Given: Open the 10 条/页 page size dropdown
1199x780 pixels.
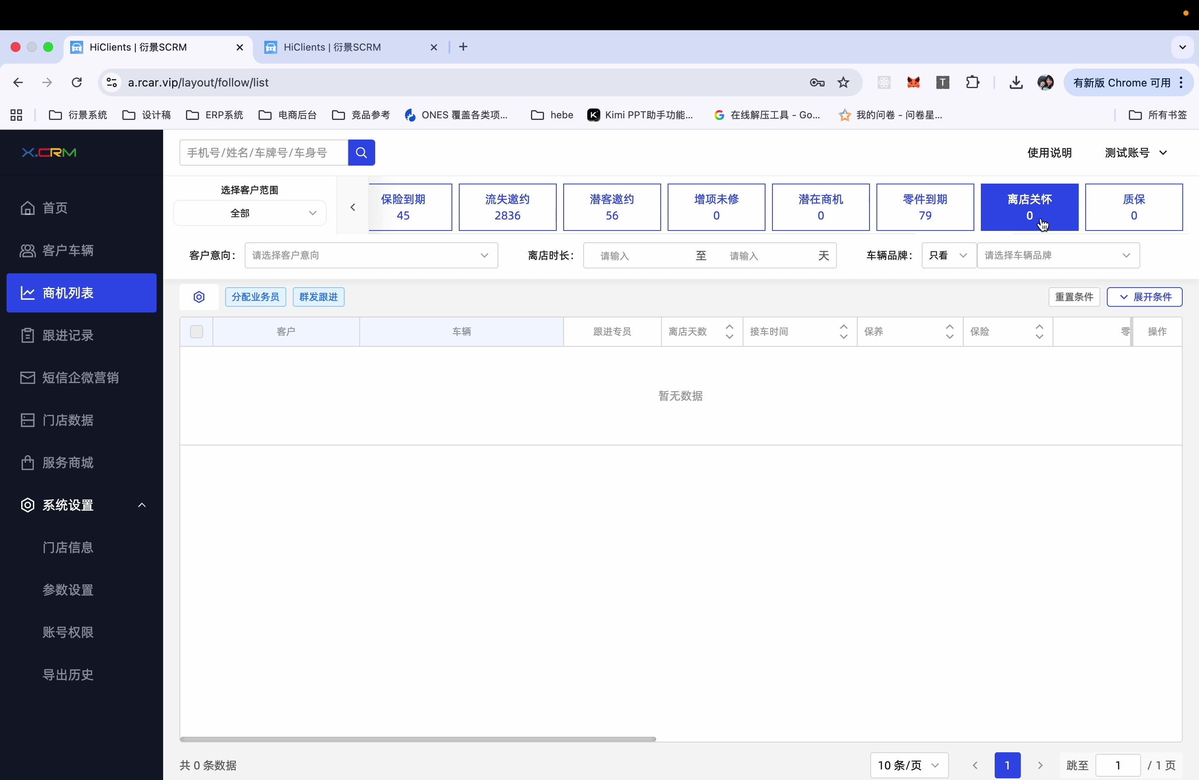Looking at the screenshot, I should point(909,765).
